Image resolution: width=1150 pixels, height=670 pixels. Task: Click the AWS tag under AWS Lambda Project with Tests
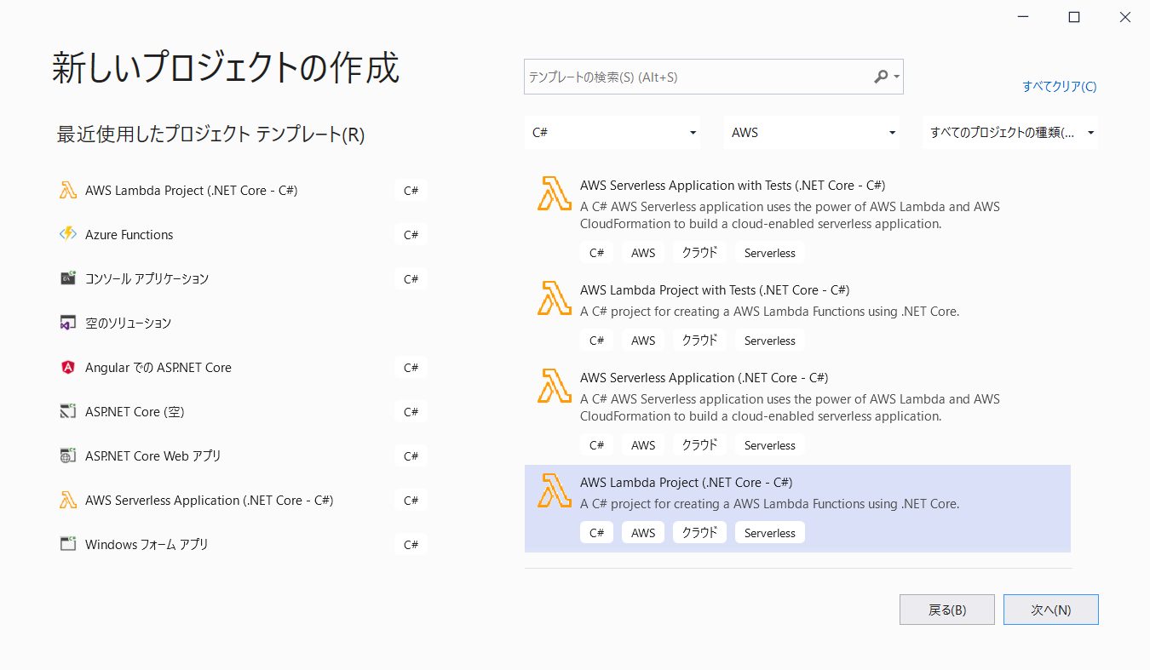coord(643,341)
